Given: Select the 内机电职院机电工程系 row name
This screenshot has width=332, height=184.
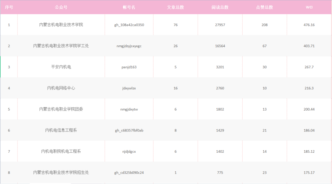Looking at the screenshot, I should pos(61,151).
